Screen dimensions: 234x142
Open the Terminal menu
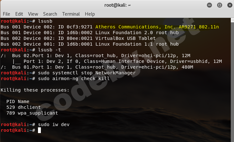pyautogui.click(x=71, y=14)
